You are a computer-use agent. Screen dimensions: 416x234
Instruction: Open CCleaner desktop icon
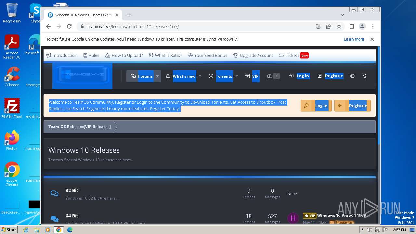pos(12,77)
